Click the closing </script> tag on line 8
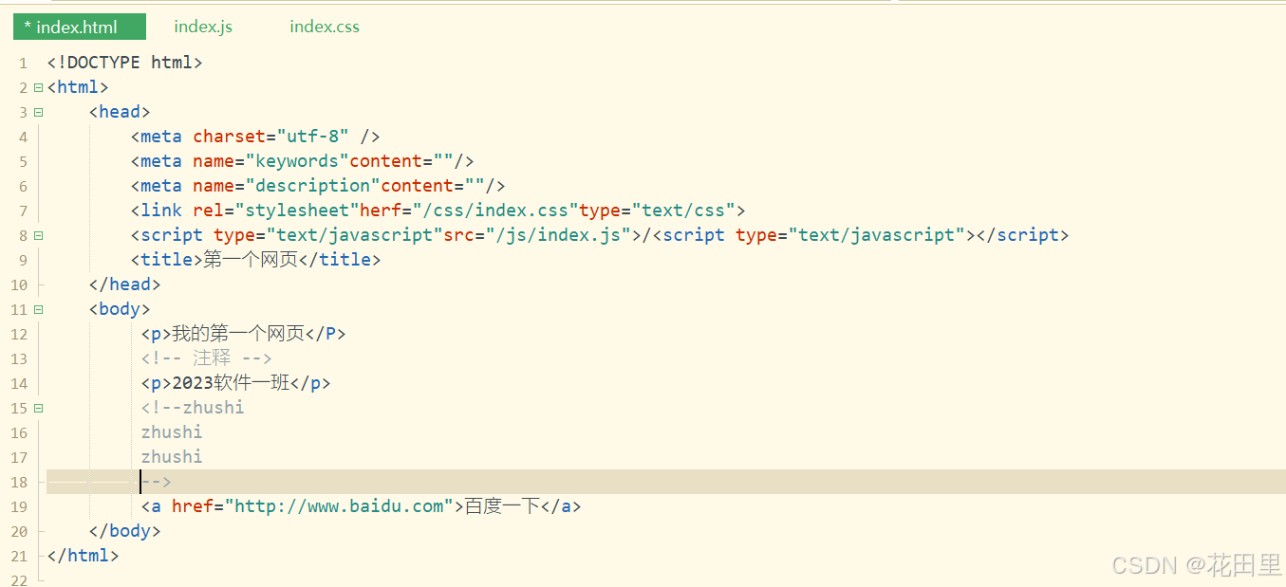 [x=1022, y=235]
